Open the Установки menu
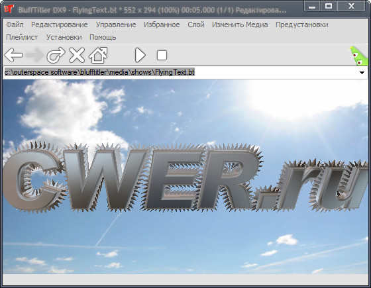This screenshot has width=371, height=288. tap(64, 37)
